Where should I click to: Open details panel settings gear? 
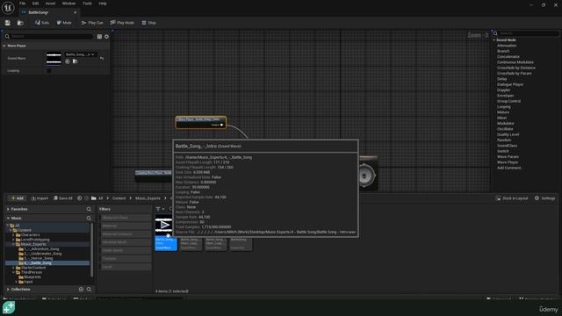106,37
